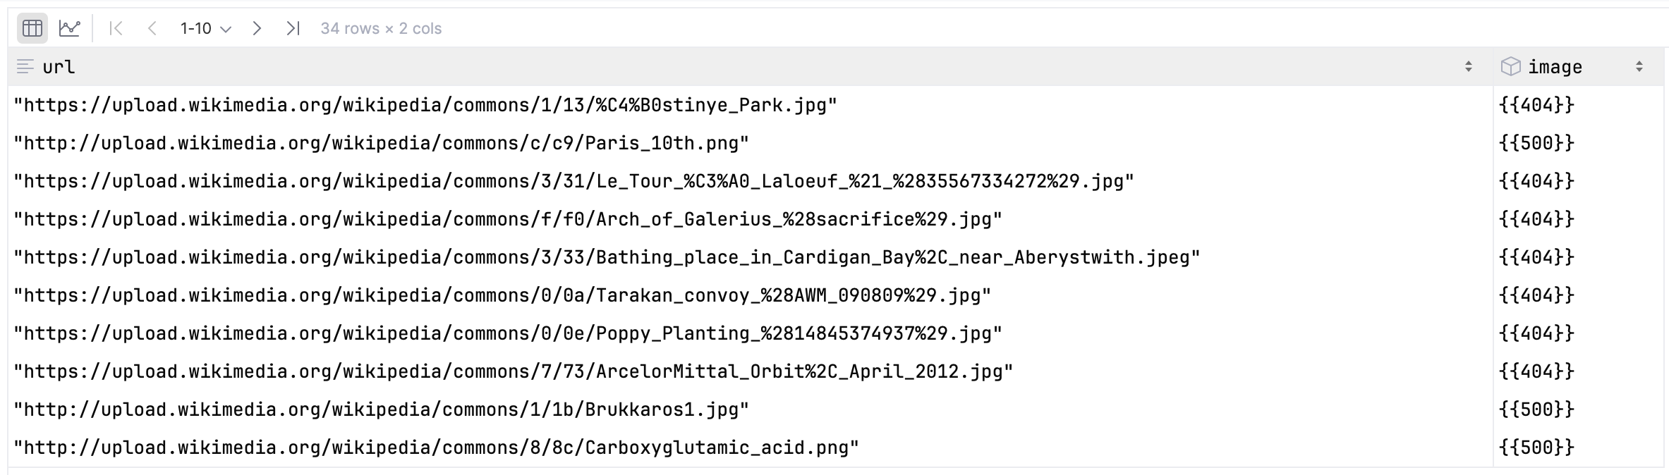This screenshot has width=1669, height=475.
Task: Go to previous page arrow
Action: (152, 28)
